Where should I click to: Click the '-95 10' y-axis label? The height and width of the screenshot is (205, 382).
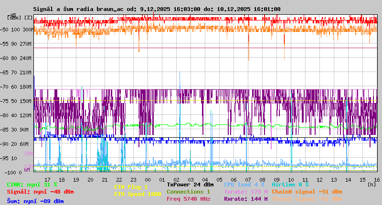9,158
